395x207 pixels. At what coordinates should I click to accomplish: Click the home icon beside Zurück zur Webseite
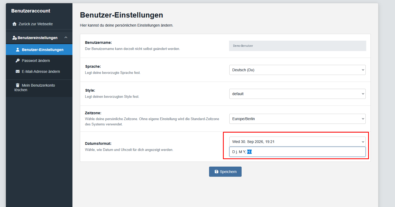14,24
